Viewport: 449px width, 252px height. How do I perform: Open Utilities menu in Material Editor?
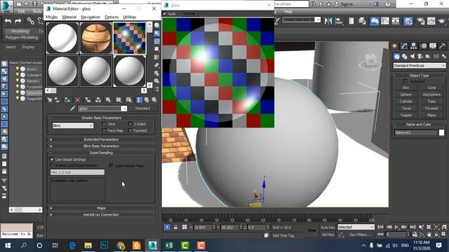(x=129, y=17)
